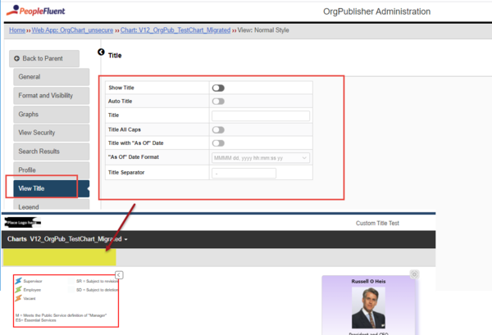Click the Auto Title row label
Viewport: 492px width, 335px height.
pyautogui.click(x=121, y=102)
